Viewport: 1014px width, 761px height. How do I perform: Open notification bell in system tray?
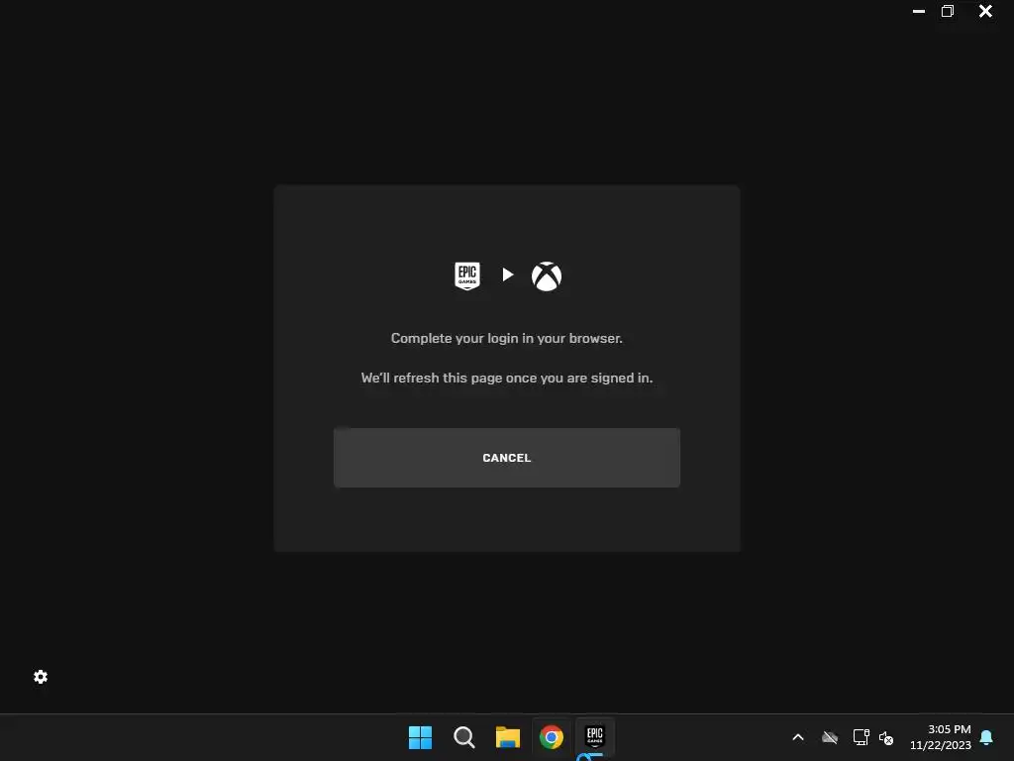[986, 737]
